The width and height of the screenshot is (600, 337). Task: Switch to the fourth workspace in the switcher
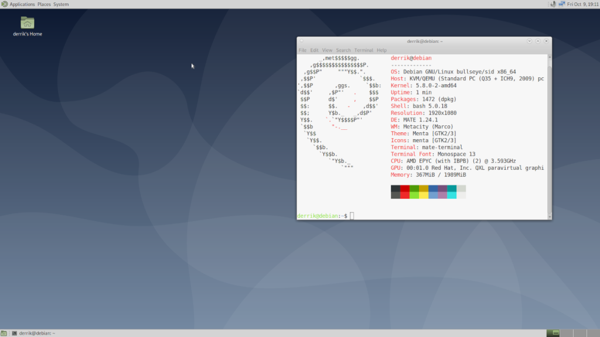[593, 333]
